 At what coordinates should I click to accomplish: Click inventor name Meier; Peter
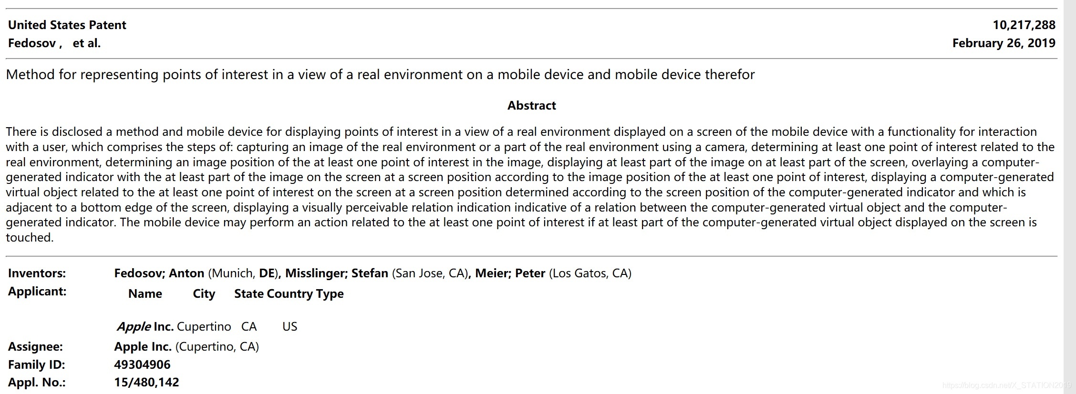click(510, 273)
